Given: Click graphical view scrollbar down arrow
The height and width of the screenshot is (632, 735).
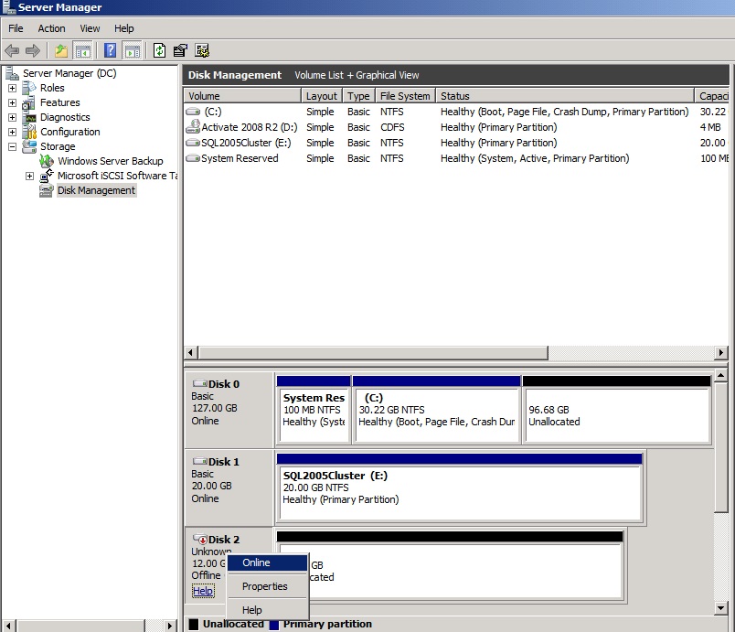Looking at the screenshot, I should (721, 608).
